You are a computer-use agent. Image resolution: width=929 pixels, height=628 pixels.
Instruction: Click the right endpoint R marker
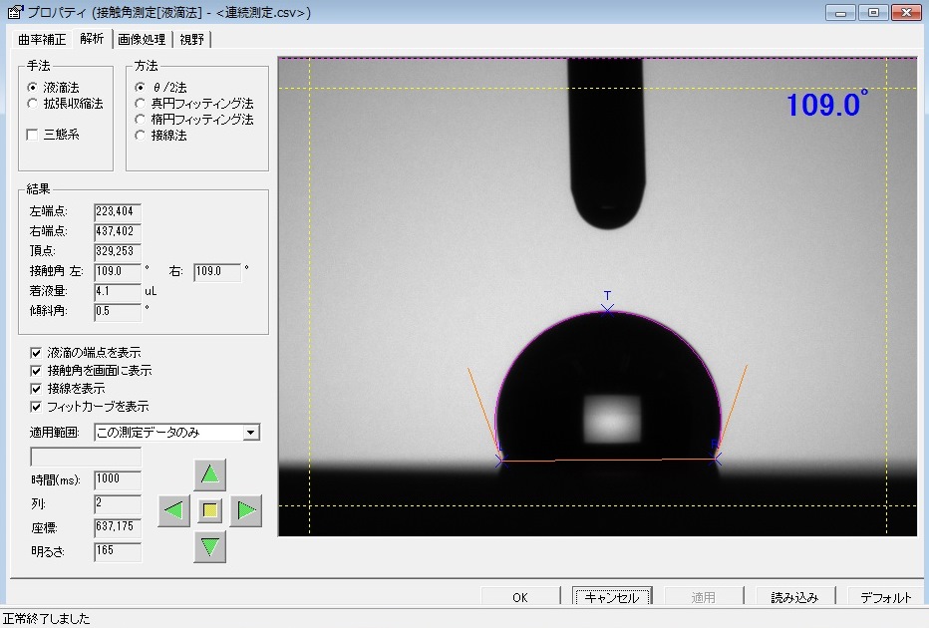click(715, 459)
